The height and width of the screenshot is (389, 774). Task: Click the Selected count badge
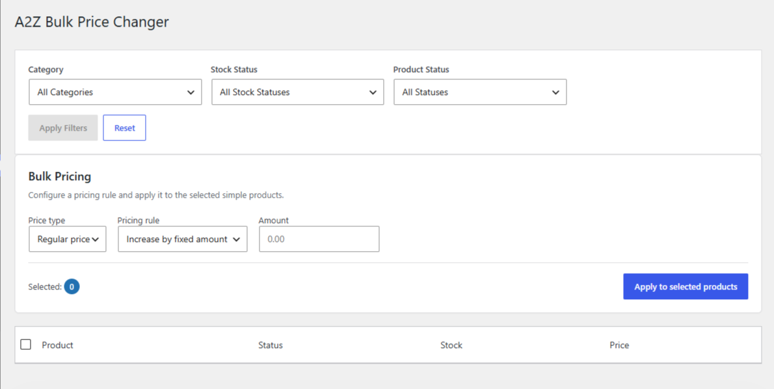click(x=72, y=287)
